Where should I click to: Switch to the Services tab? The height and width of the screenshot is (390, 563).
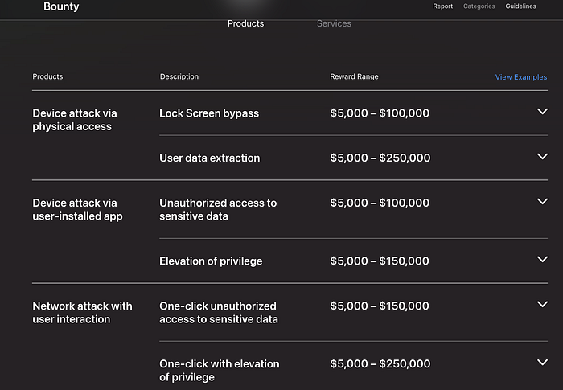click(334, 23)
